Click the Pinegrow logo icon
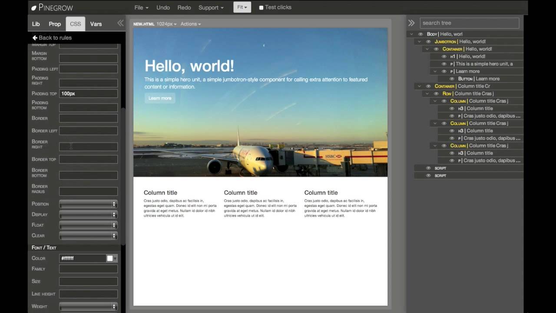This screenshot has width=556, height=313. tap(34, 8)
